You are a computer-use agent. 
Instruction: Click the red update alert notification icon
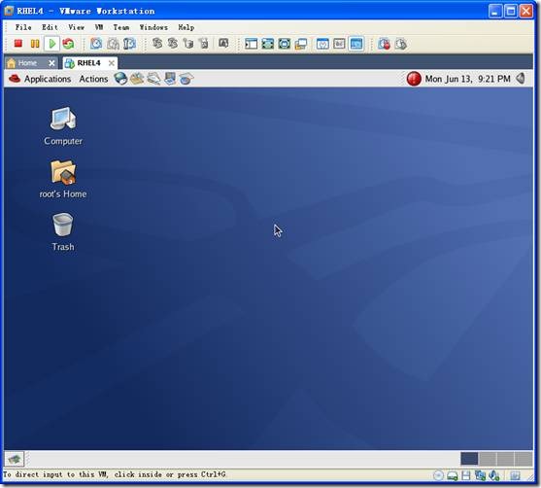(x=414, y=79)
